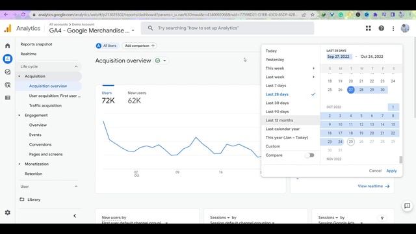Click the Cancel button
Screen dimensions: 416x234
coord(375,171)
